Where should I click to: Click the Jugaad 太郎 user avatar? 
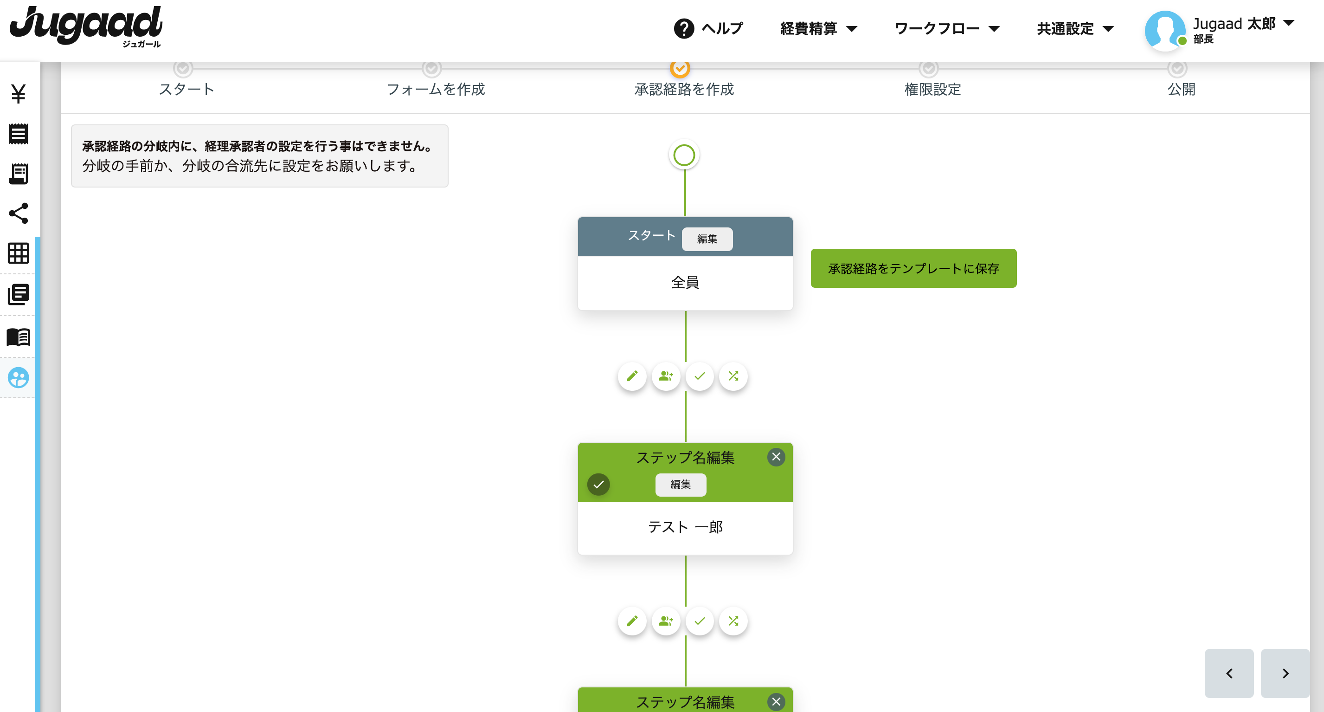coord(1165,31)
